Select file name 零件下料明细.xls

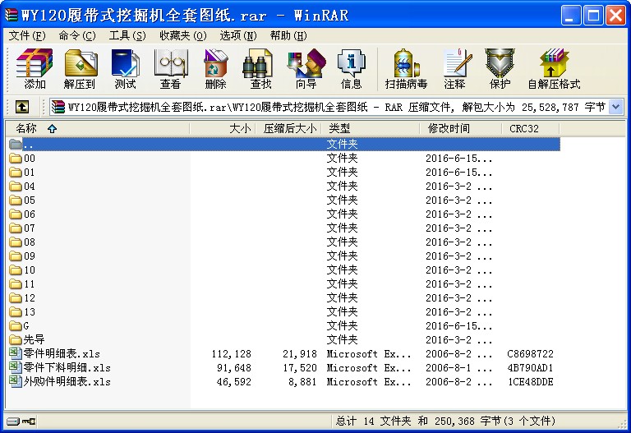[x=67, y=367]
